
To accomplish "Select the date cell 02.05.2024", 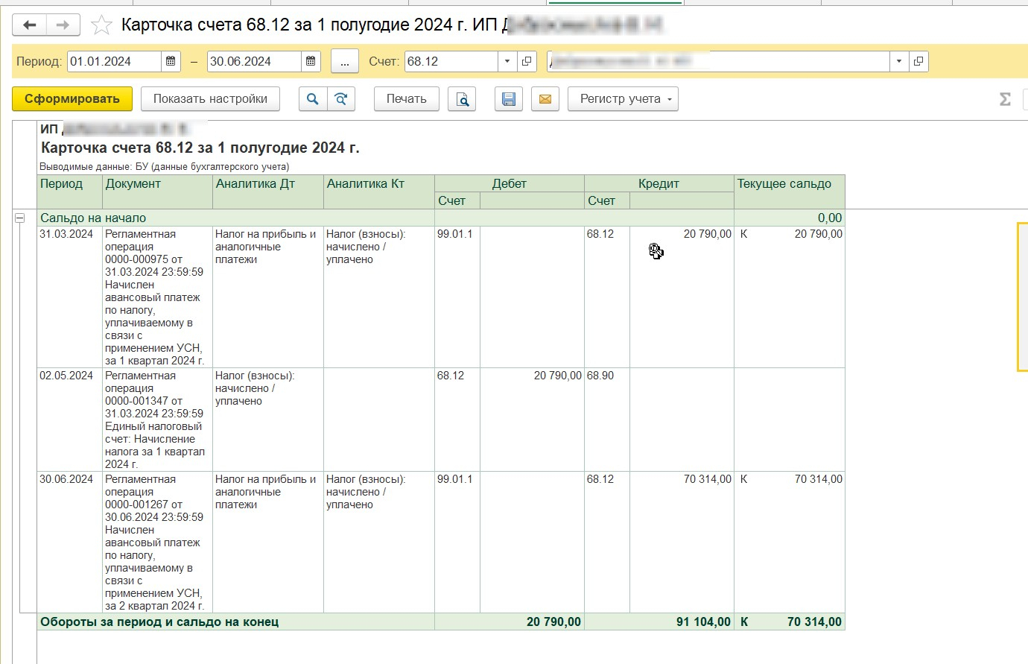I will pos(69,420).
